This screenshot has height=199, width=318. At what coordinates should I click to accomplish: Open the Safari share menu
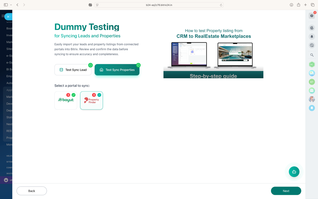298,5
